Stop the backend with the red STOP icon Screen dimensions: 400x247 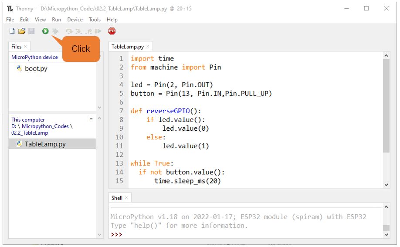[112, 31]
